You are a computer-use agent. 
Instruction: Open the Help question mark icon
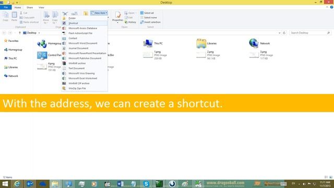pos(331,7)
